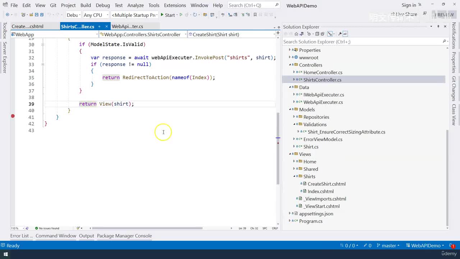This screenshot has height=259, width=460.
Task: Open the Extensions menu
Action: [x=175, y=5]
